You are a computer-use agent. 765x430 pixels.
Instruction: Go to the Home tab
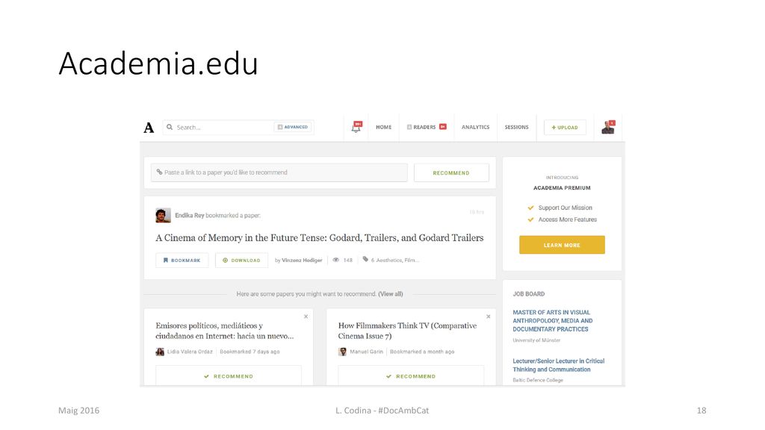(383, 127)
